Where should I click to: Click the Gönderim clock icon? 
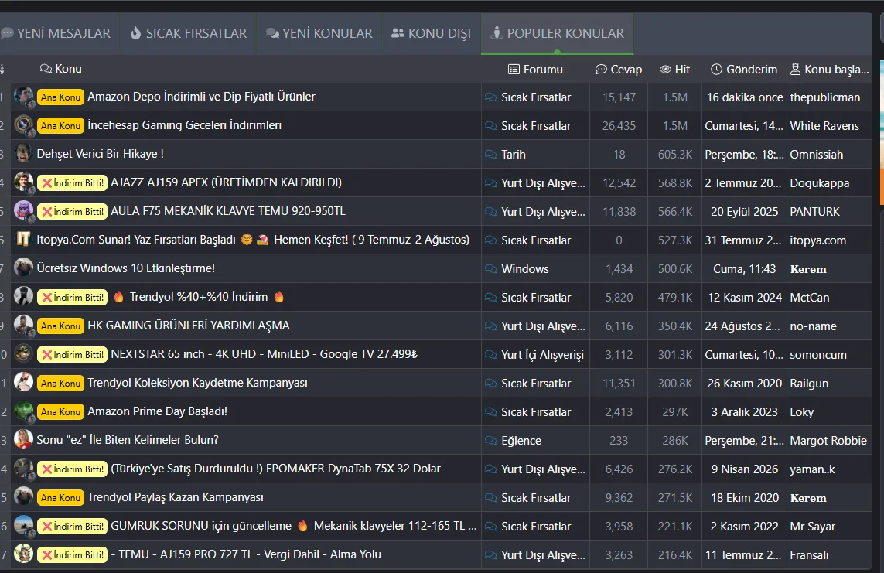click(x=717, y=70)
